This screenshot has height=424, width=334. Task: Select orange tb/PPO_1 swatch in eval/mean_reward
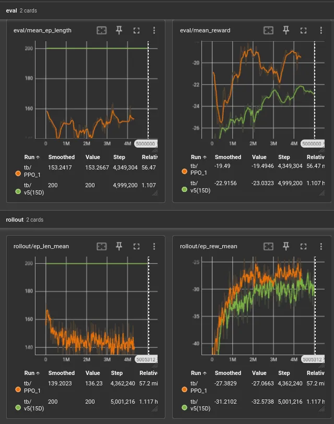[x=185, y=172]
